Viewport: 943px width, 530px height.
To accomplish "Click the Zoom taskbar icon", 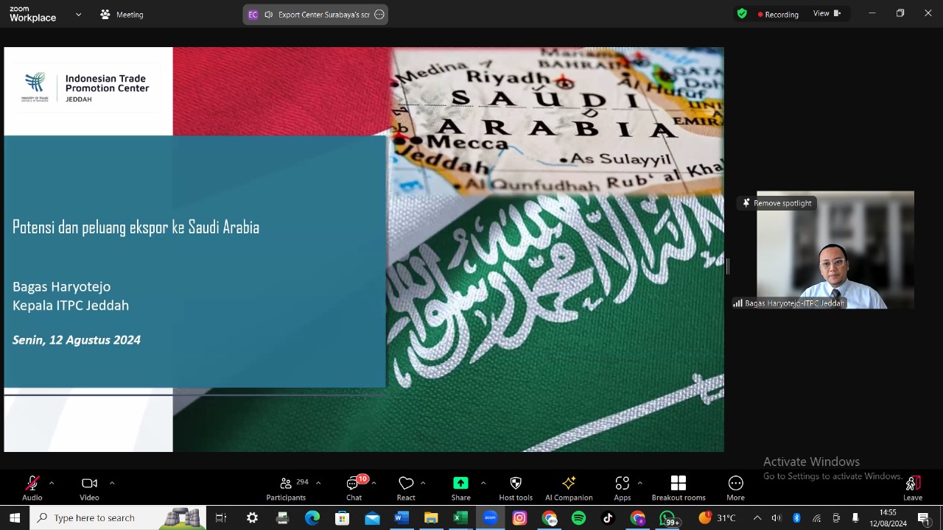I will click(x=490, y=517).
